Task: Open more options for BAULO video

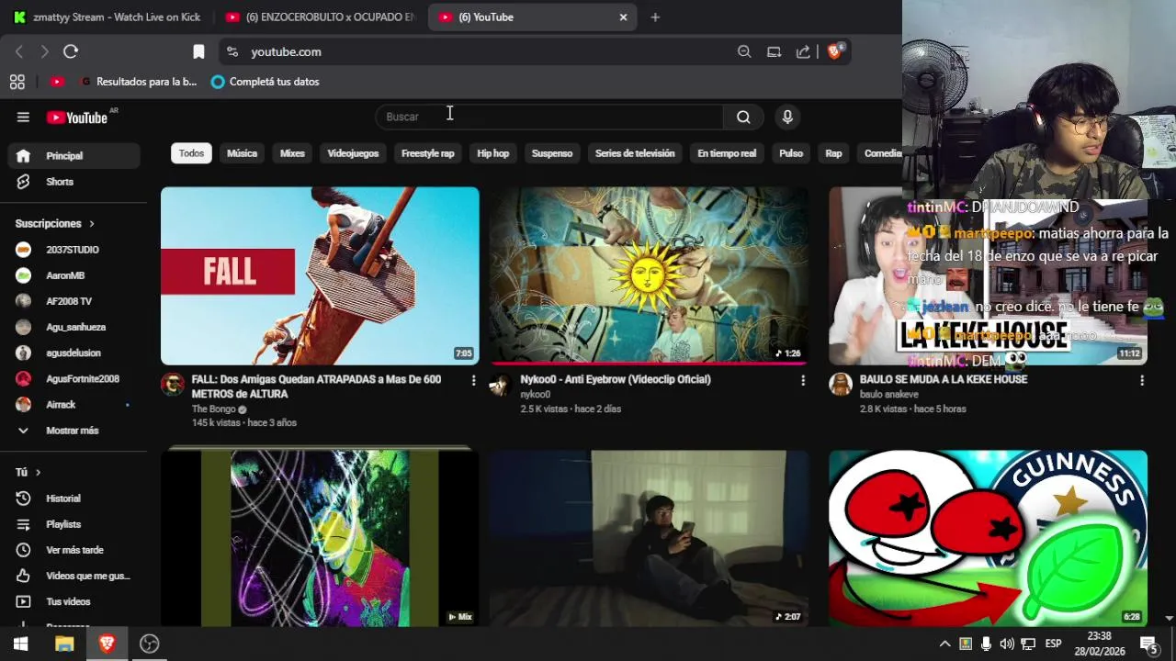Action: 1142,380
